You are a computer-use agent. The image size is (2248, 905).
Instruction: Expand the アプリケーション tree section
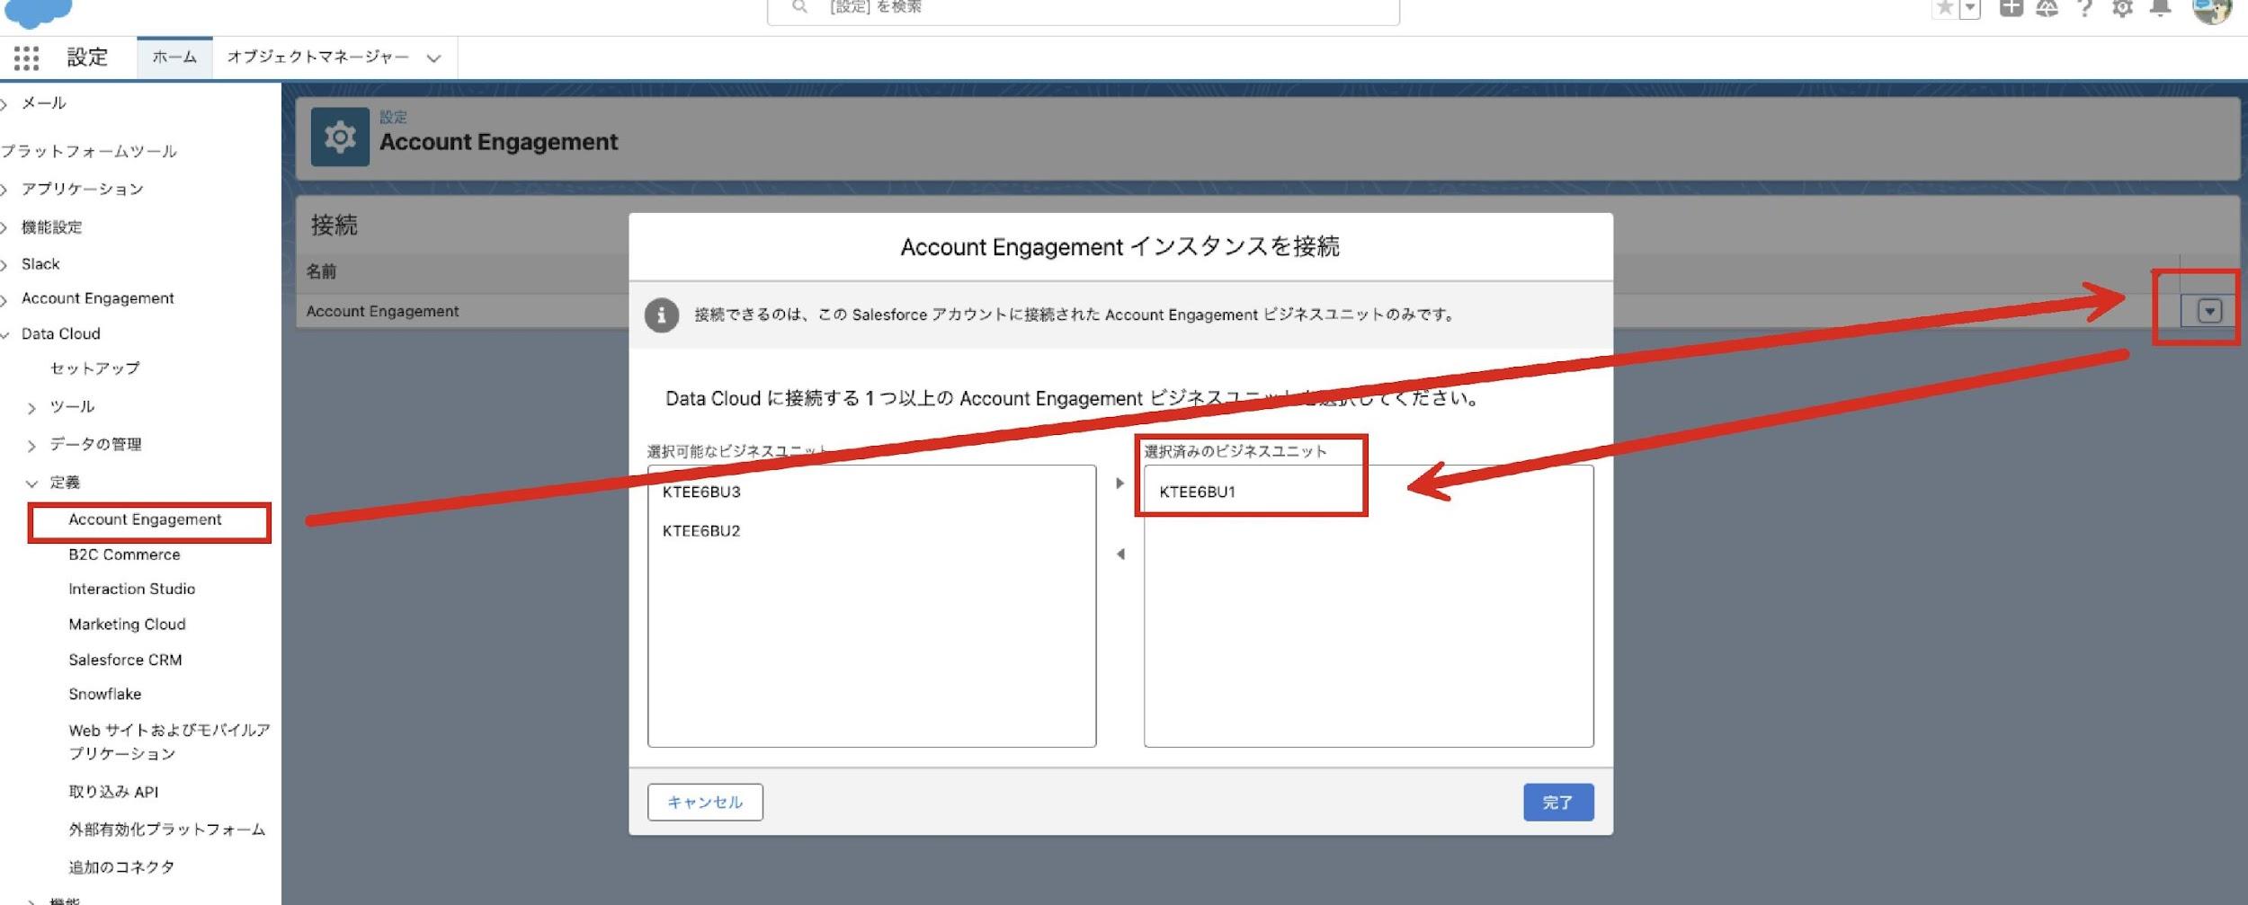[4, 190]
